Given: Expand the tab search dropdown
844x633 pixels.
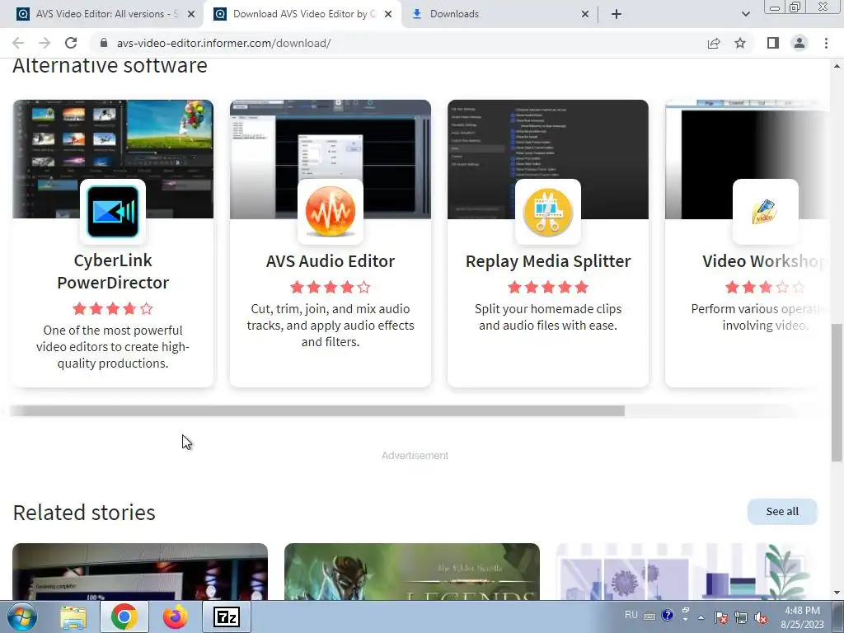Looking at the screenshot, I should (745, 14).
